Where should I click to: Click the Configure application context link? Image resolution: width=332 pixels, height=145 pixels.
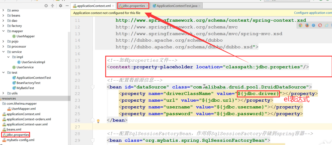(313, 13)
